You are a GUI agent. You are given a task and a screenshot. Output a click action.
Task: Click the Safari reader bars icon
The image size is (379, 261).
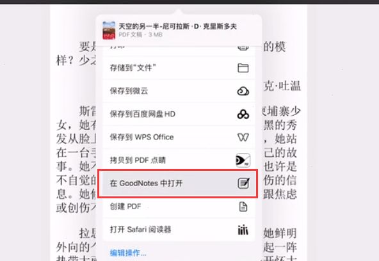243,230
